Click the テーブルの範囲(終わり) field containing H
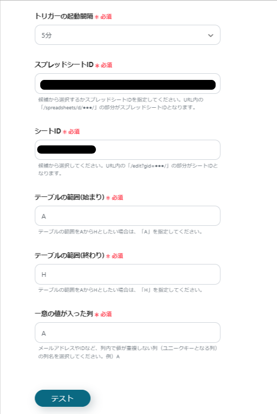This screenshot has height=414, width=277. click(x=127, y=274)
